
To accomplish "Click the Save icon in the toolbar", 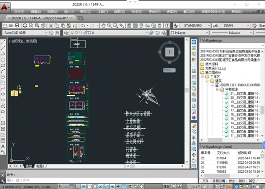I will 17,26.
